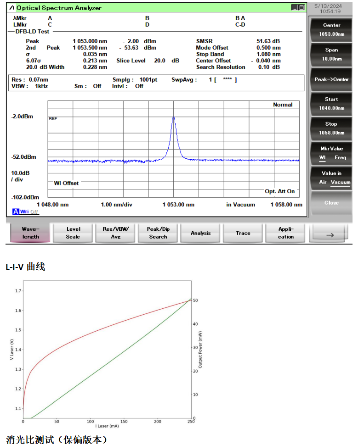Click the Anritsu logo icon in title bar

(x=12, y=8)
